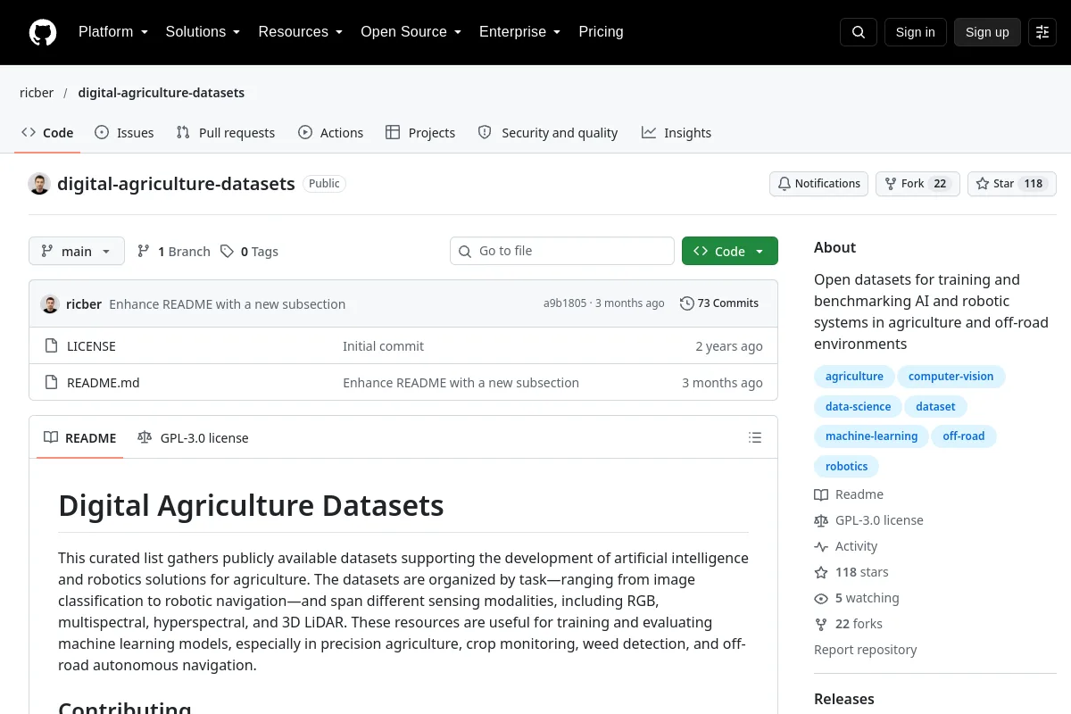
Task: Open the branch icon beside 1 Branch
Action: (144, 252)
